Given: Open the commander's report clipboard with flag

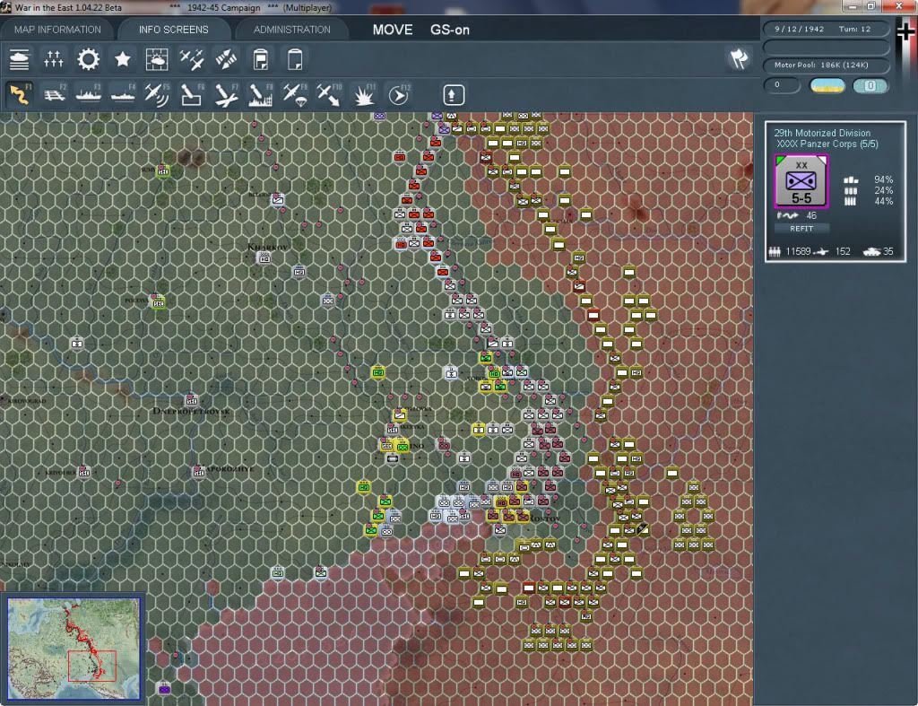Looking at the screenshot, I should [261, 59].
